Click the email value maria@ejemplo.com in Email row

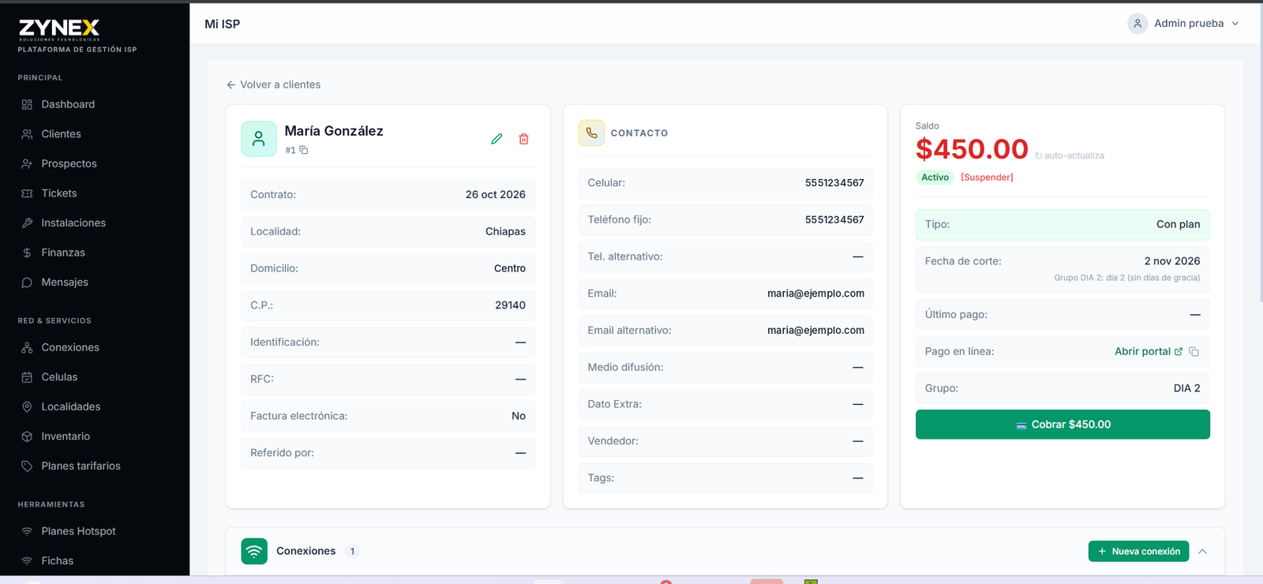[815, 294]
